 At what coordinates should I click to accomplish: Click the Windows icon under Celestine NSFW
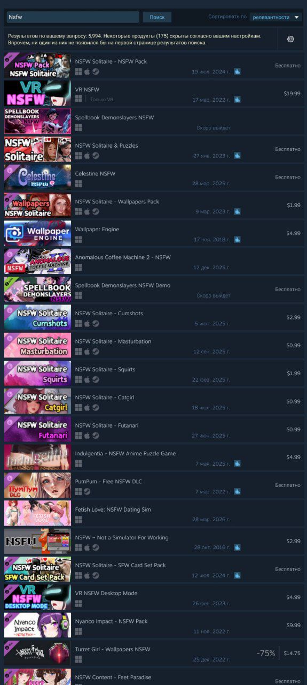pyautogui.click(x=78, y=183)
